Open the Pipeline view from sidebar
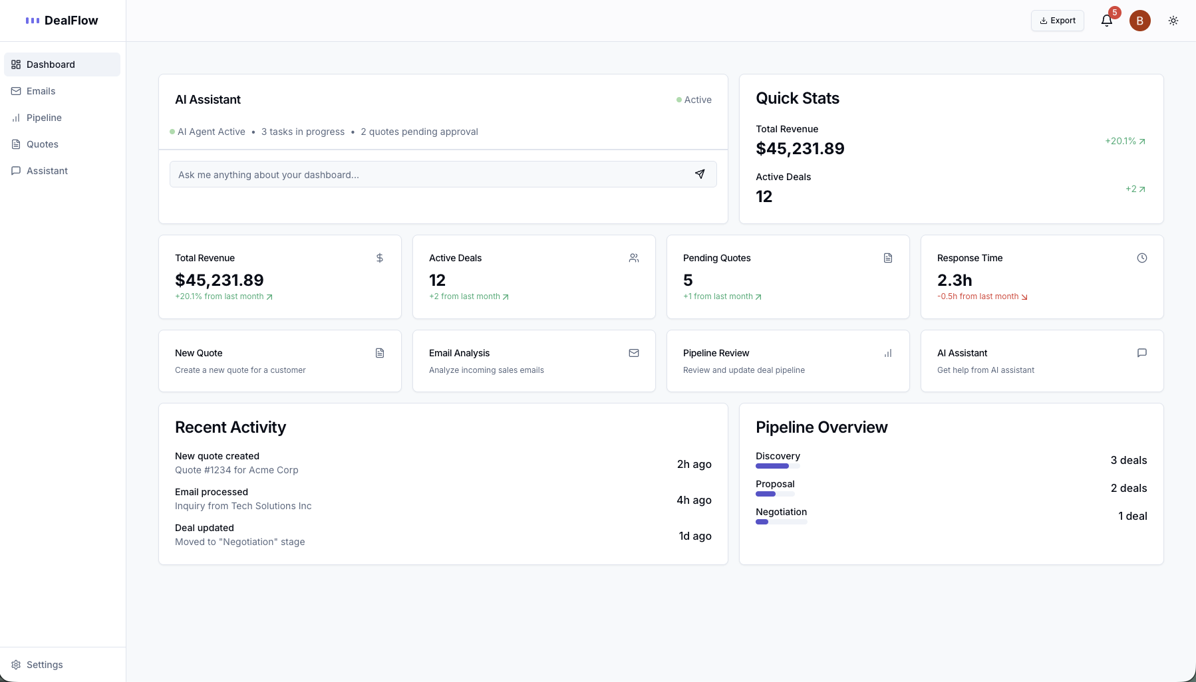 click(x=43, y=118)
